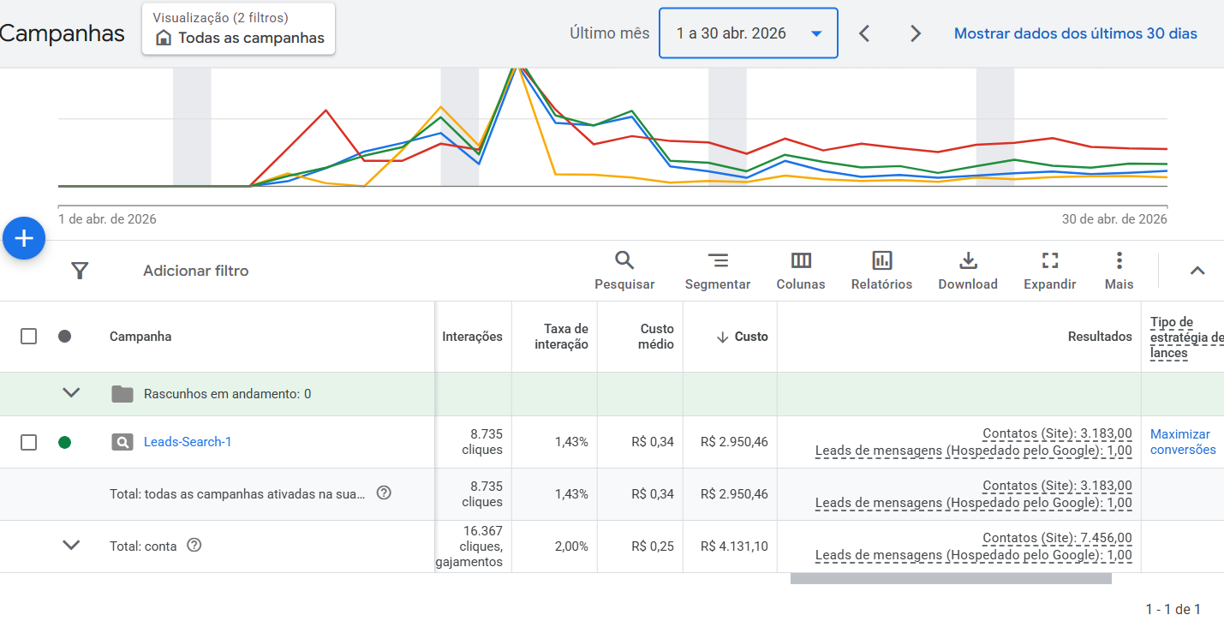Collapse the chart with the up chevron

[x=1197, y=271]
